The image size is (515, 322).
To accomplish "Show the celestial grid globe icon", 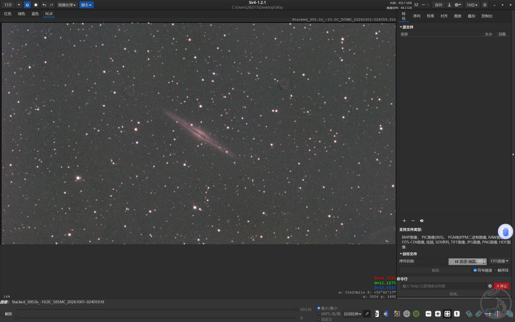I will [407, 314].
